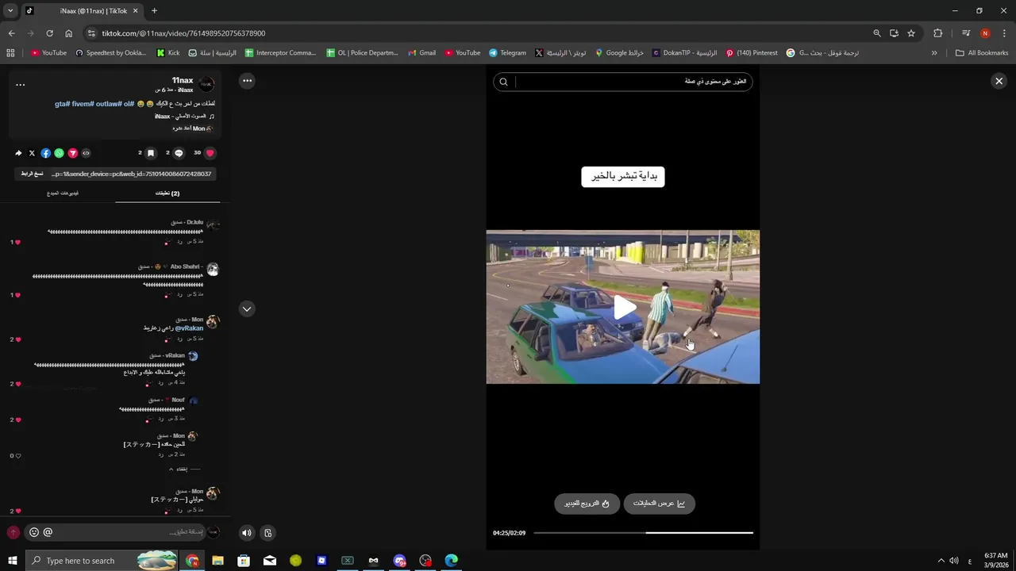Screen dimensions: 1016x571
Task: Bookmark this page with the star icon
Action: pos(911,33)
